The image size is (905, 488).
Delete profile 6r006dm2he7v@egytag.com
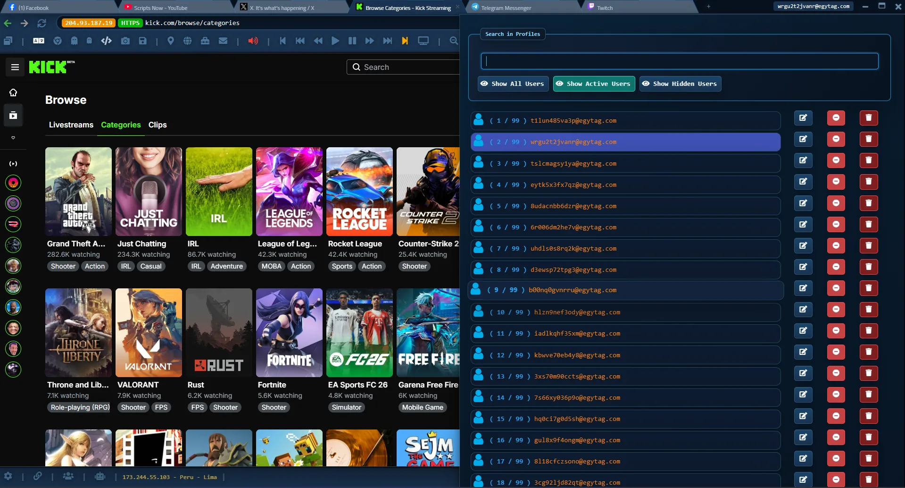point(869,224)
